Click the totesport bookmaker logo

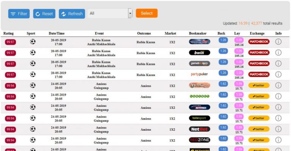coord(199,118)
